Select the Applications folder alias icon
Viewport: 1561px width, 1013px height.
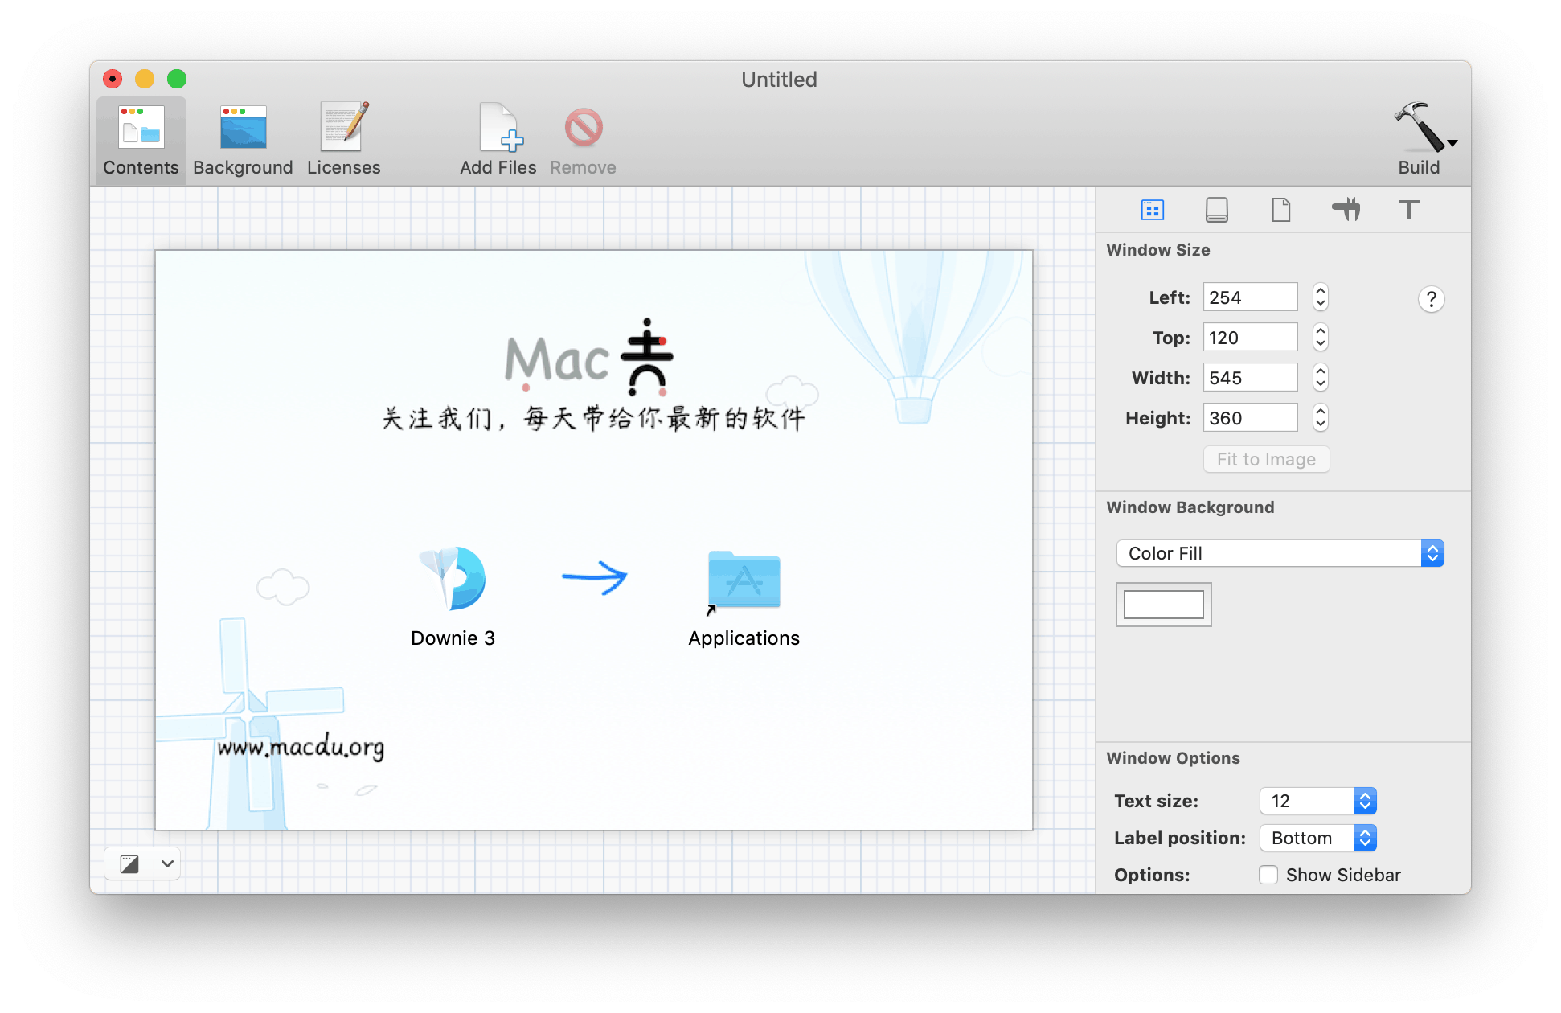coord(744,580)
